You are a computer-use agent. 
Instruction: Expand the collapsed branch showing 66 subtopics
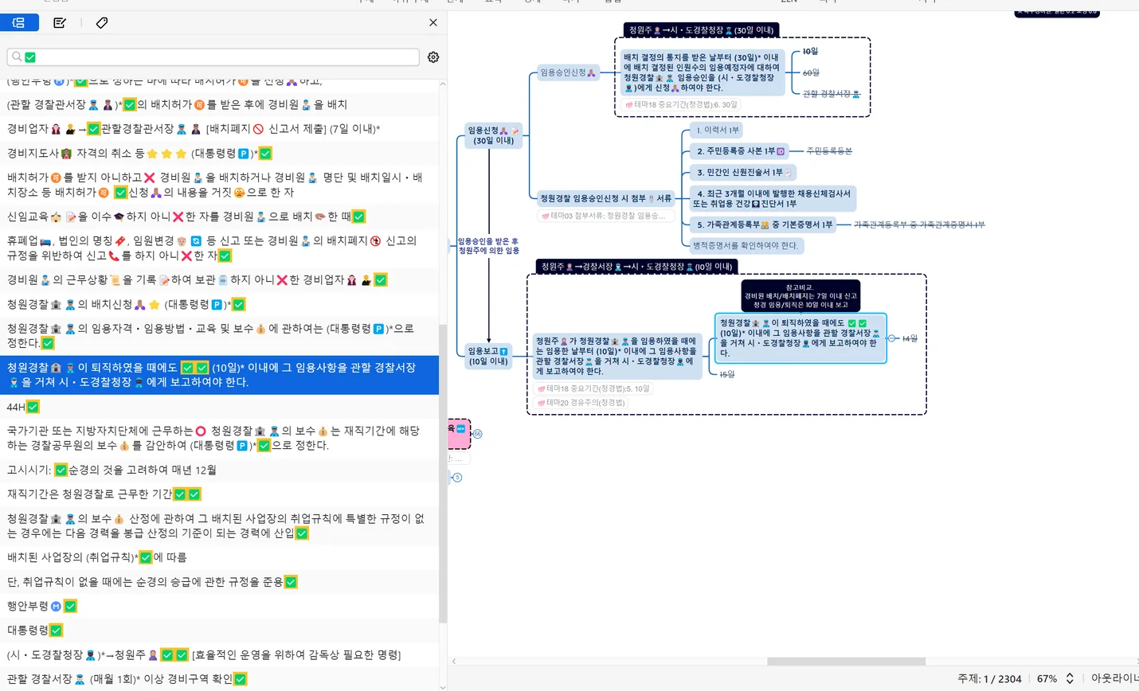click(x=478, y=434)
